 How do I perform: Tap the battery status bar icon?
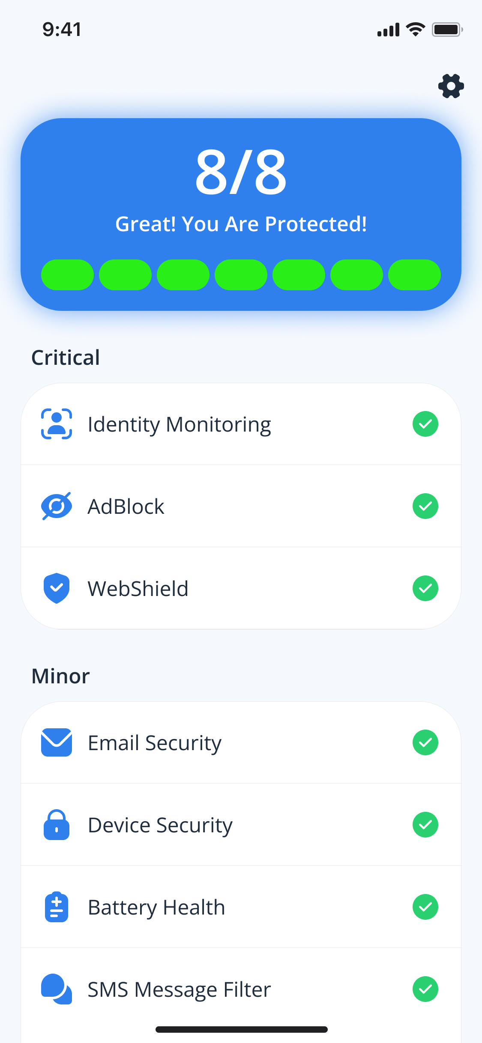(x=447, y=30)
